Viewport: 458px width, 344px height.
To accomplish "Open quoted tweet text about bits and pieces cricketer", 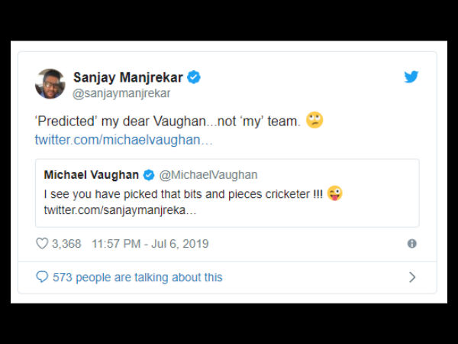I will click(x=183, y=193).
